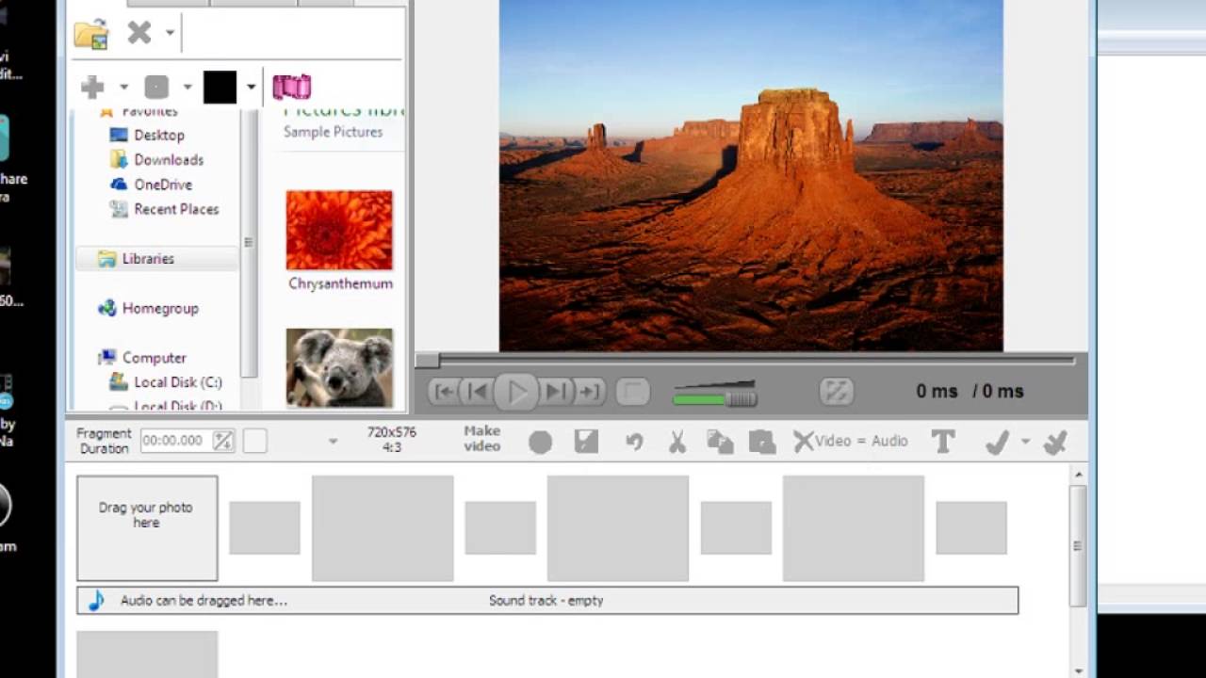The image size is (1206, 678).
Task: Expand the delete X dropdown arrow
Action: [170, 33]
